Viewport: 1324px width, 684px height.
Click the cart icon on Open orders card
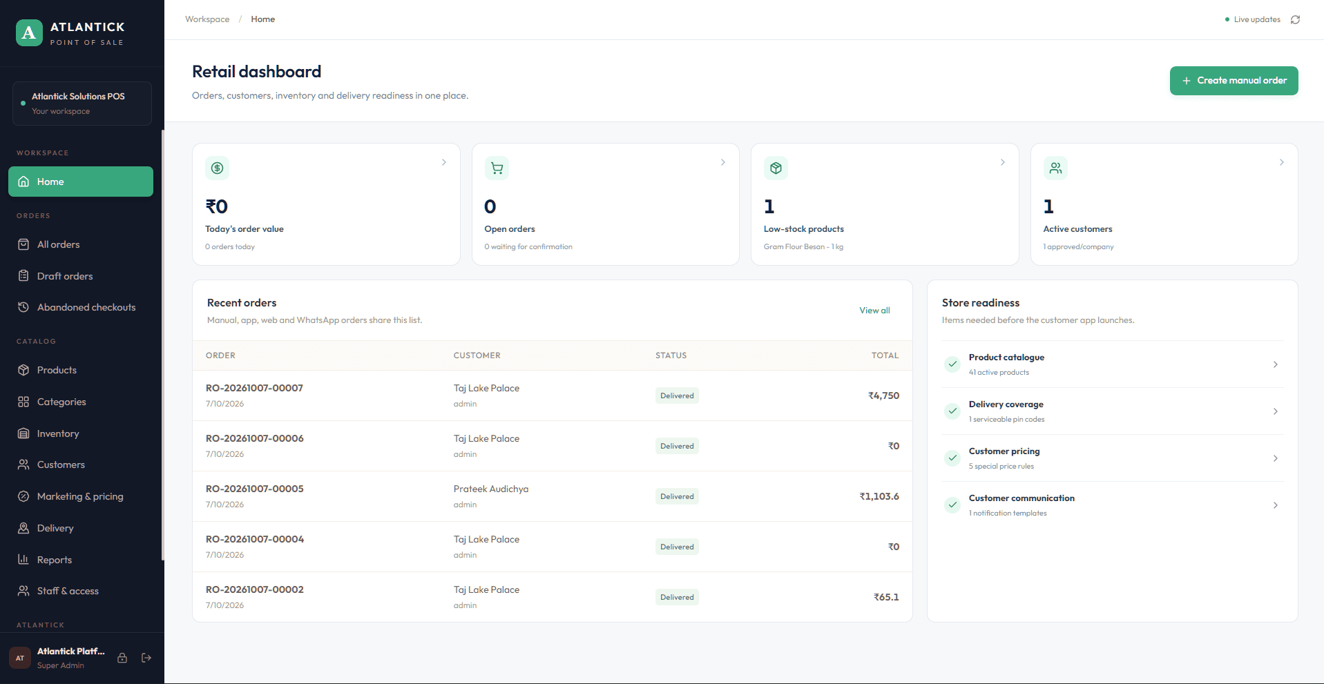click(497, 168)
